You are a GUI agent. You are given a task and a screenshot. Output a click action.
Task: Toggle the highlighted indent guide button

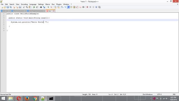pos(68,7)
